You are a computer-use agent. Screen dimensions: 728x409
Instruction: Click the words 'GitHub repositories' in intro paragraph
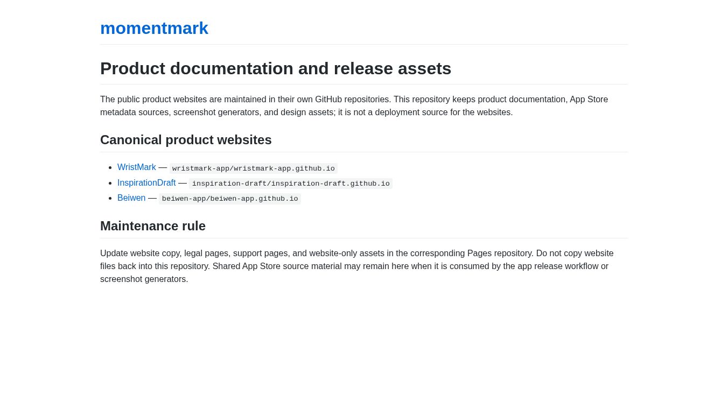click(353, 100)
